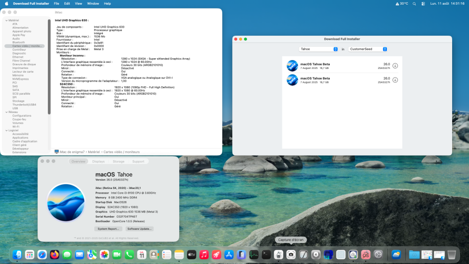The height and width of the screenshot is (264, 469).
Task: Open Finder from the Dock
Action: [17, 255]
